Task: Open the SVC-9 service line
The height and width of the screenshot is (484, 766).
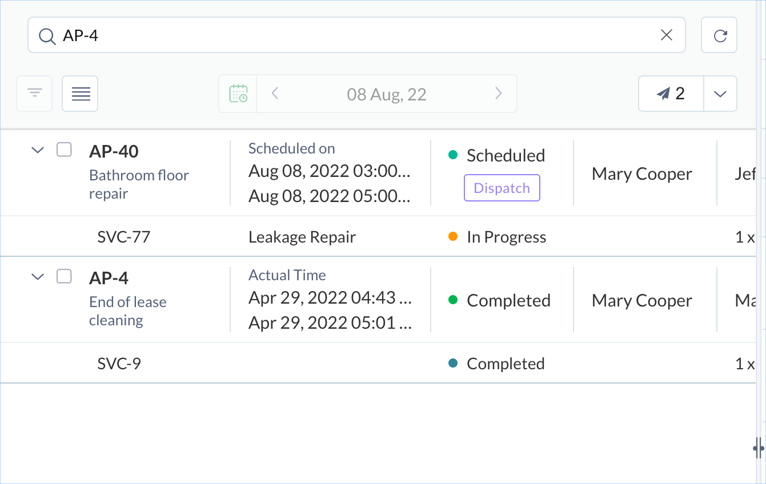Action: click(x=119, y=364)
